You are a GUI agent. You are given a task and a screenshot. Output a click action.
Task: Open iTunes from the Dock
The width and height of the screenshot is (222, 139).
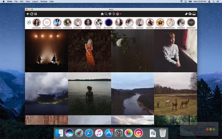click(99, 133)
